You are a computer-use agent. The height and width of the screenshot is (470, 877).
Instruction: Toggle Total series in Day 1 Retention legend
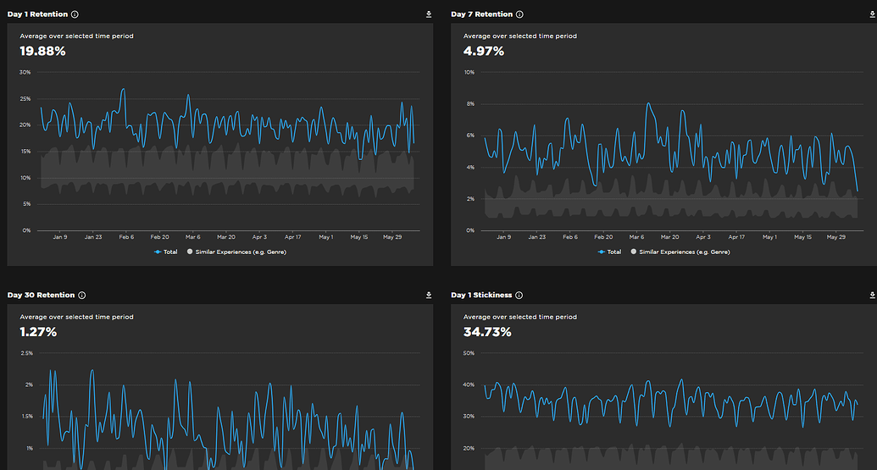click(166, 252)
